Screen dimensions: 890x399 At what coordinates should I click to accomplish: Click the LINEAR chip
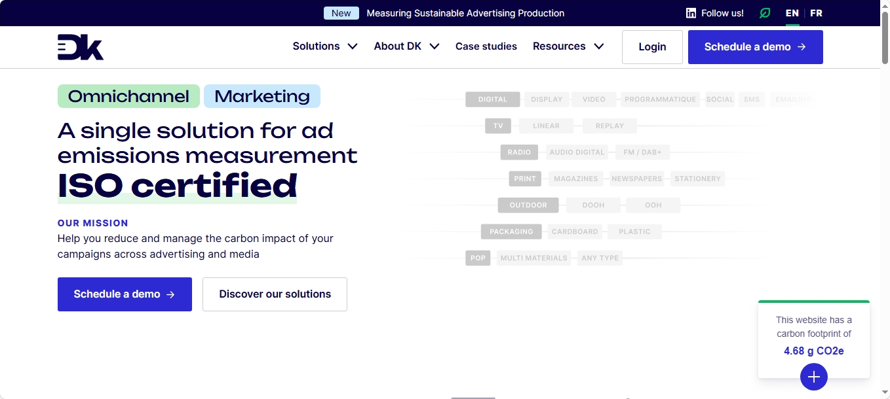pos(546,126)
